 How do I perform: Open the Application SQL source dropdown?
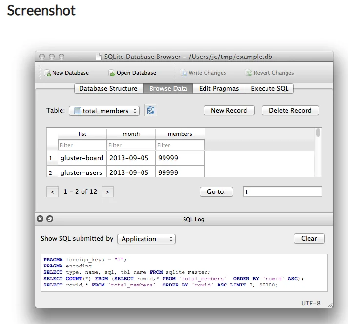coord(146,239)
